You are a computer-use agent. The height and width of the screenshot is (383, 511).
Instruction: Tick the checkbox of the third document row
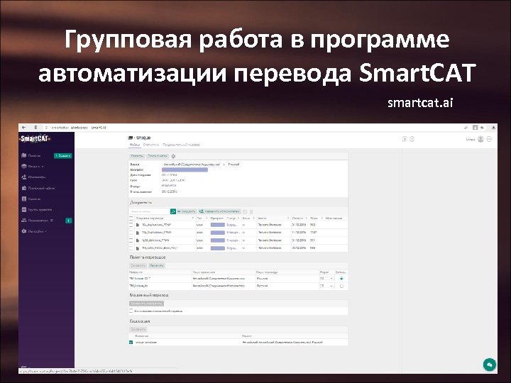click(131, 240)
